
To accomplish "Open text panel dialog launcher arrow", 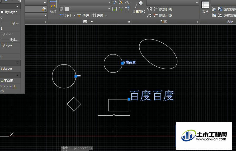I will pos(45,22).
